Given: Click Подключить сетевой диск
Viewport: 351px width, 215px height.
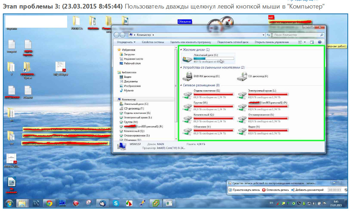Looking at the screenshot, I should coord(233,42).
